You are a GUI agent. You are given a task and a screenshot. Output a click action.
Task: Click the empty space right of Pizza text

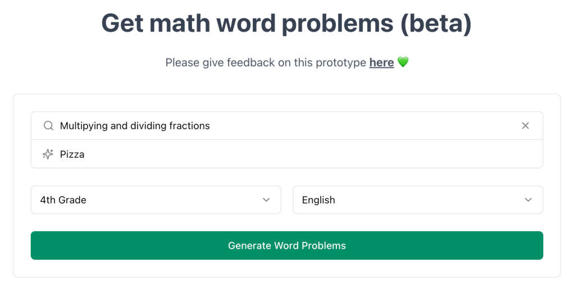click(309, 154)
